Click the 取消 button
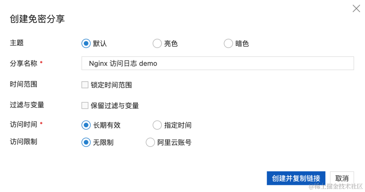This screenshot has height=192, width=365. tap(342, 178)
